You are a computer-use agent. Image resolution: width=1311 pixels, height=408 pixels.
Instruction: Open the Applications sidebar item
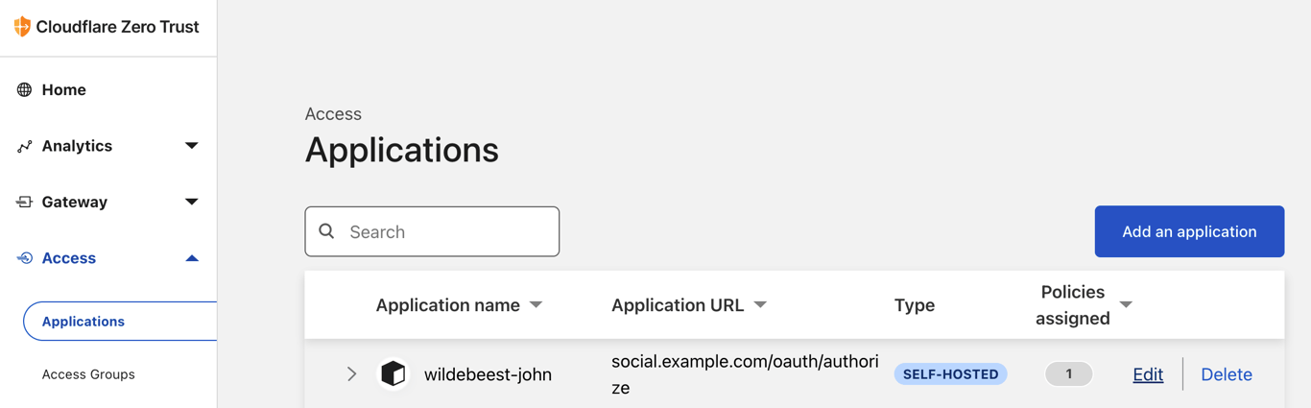pyautogui.click(x=83, y=322)
